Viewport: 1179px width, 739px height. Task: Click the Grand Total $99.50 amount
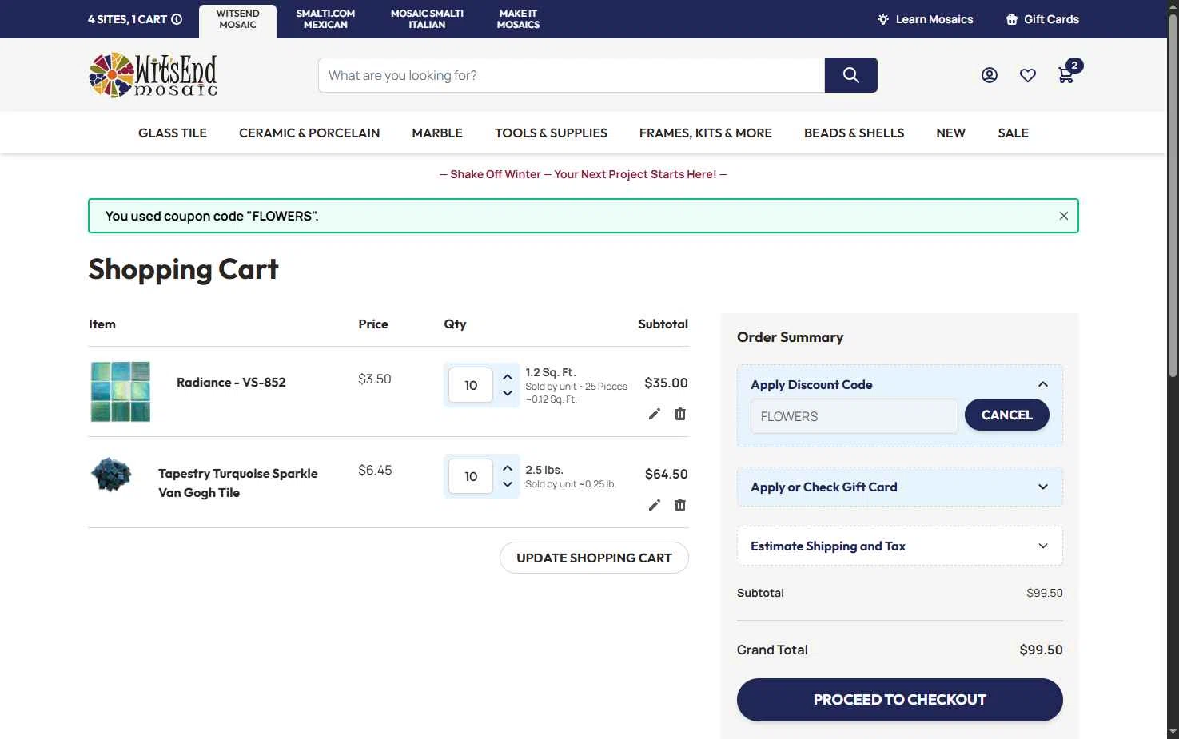pyautogui.click(x=1042, y=650)
